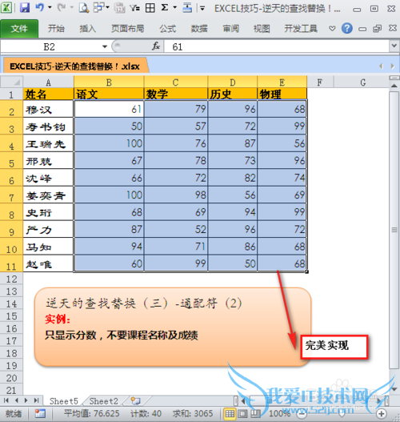400x422 pixels.
Task: Switch to the 数据 ribbon tab
Action: pos(199,29)
